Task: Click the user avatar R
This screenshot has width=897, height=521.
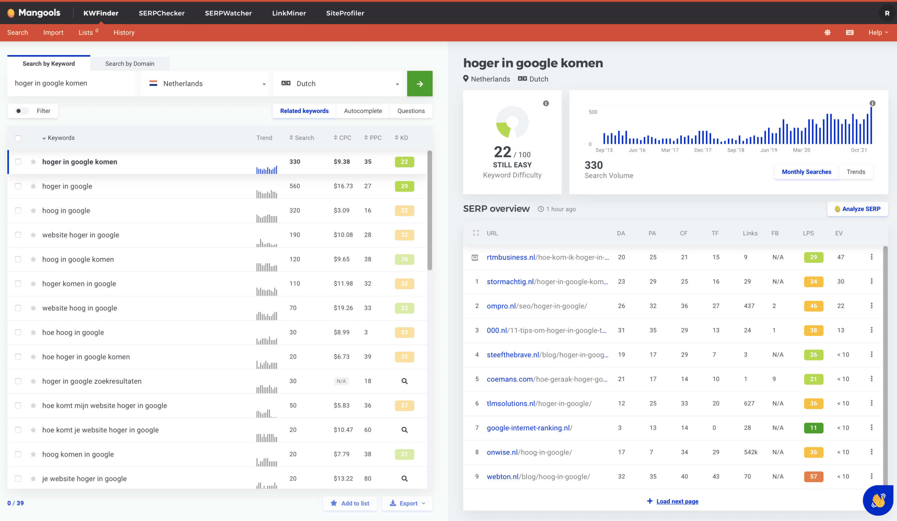Action: 887,13
